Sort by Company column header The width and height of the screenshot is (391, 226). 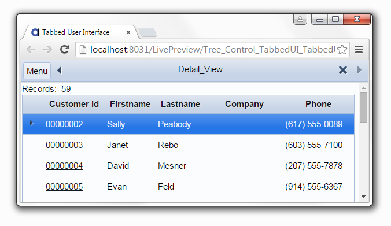coord(244,104)
